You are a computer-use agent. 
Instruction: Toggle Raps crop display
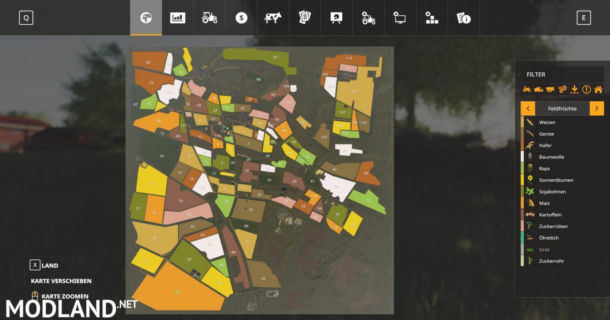point(562,168)
